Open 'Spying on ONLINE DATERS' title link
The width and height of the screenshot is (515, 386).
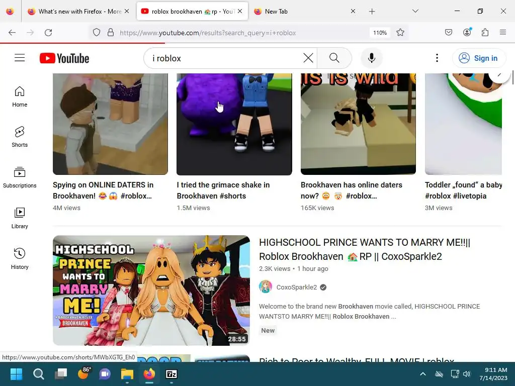(103, 190)
